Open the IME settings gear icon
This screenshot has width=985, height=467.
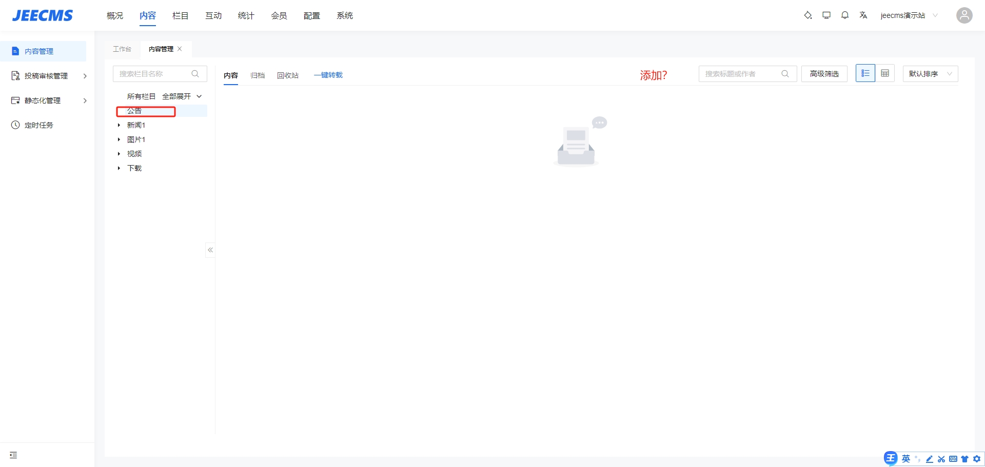(x=977, y=459)
